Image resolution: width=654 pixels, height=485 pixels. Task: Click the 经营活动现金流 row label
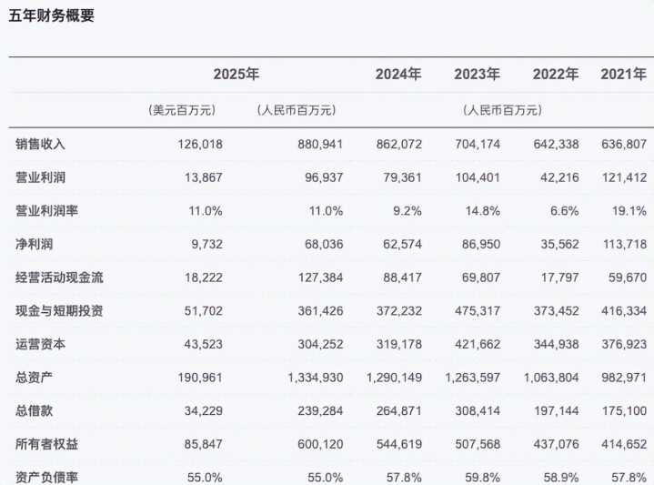[59, 278]
